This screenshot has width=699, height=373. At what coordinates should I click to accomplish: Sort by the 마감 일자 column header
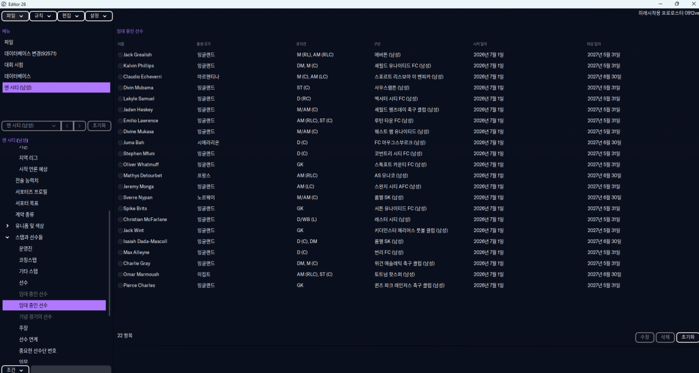click(594, 44)
